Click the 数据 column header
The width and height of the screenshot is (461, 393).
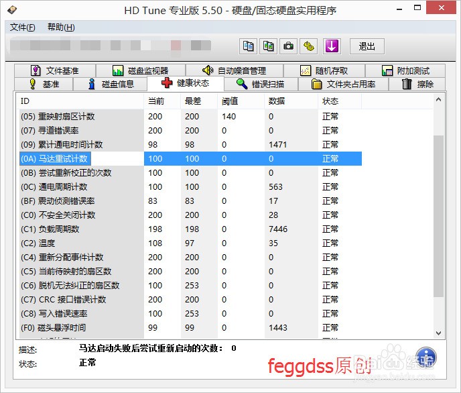[x=291, y=101]
